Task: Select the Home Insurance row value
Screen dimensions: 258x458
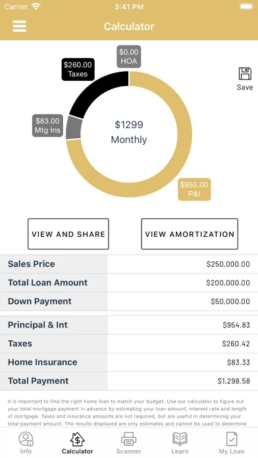Action: (182, 362)
